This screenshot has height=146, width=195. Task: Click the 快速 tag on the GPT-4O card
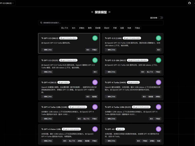tap(159, 141)
